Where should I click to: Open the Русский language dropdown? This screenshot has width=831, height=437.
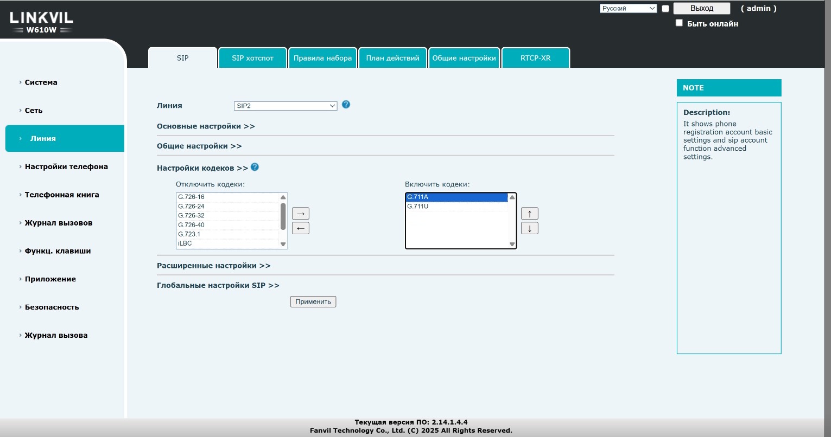(x=629, y=9)
